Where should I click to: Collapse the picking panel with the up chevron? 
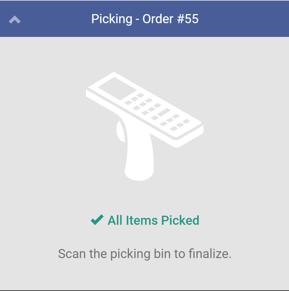pyautogui.click(x=15, y=20)
